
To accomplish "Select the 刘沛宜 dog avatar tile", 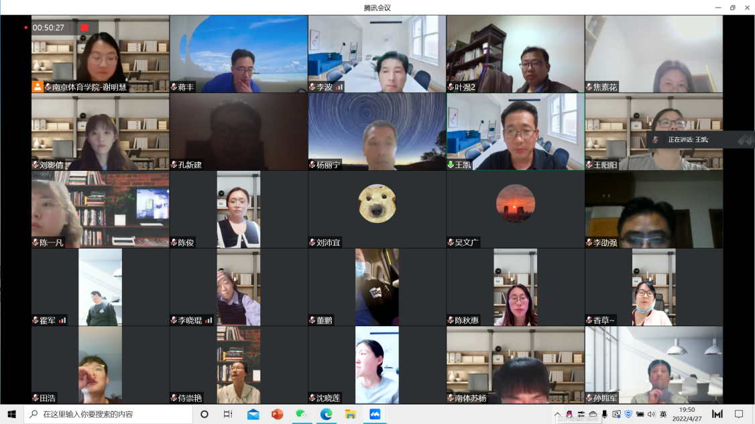I will coord(376,203).
